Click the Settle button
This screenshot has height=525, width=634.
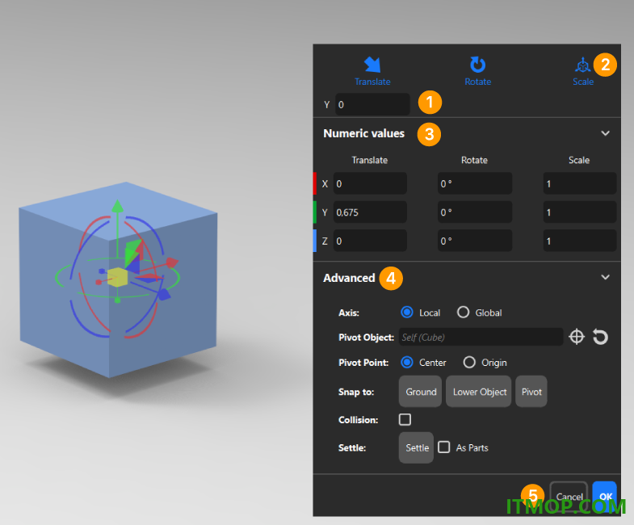(x=417, y=447)
